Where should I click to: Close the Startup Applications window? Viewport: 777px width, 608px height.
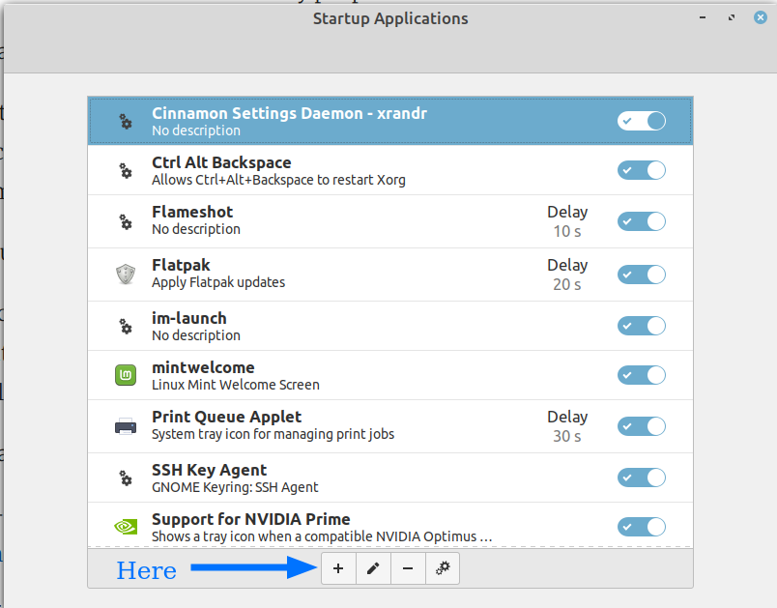pos(761,17)
